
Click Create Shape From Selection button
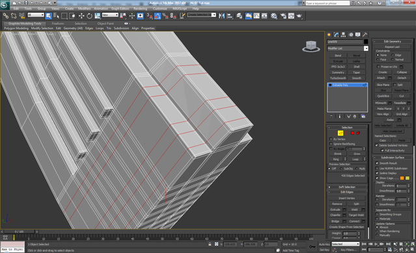347,227
